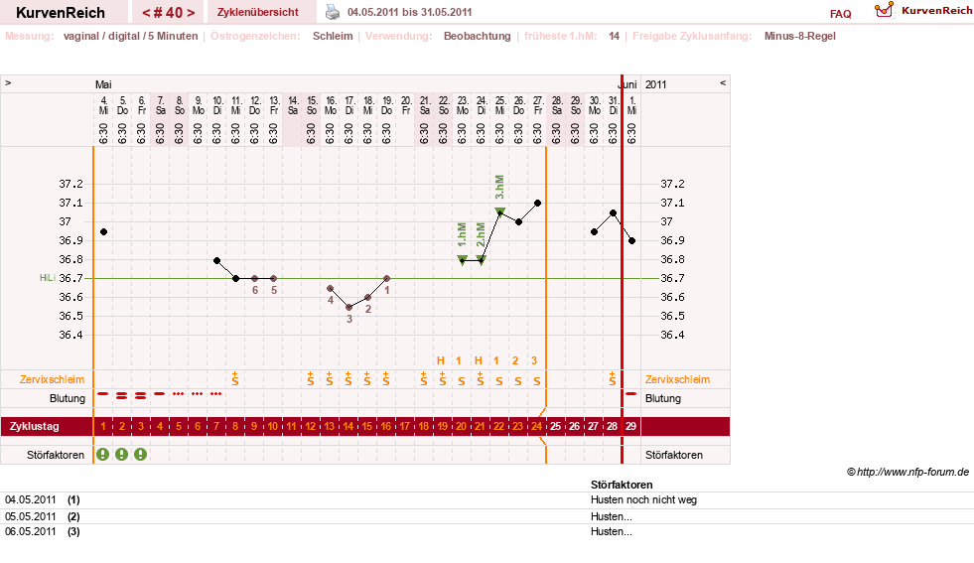Image resolution: width=974 pixels, height=563 pixels.
Task: Click the green 3.hM triangle marker
Action: (x=500, y=211)
